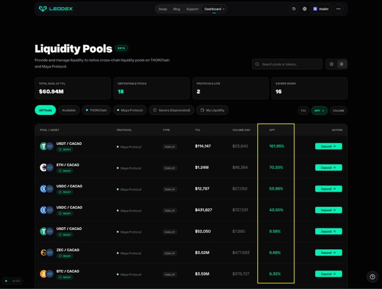This screenshot has height=289, width=382.
Task: Click the Protocols Live card
Action: (x=231, y=88)
